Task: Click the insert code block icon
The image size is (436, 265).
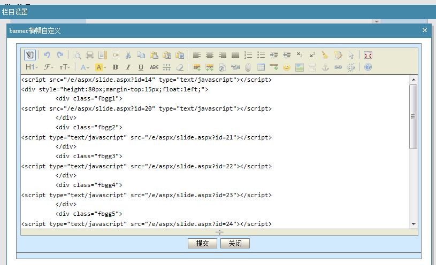Action: [x=116, y=55]
